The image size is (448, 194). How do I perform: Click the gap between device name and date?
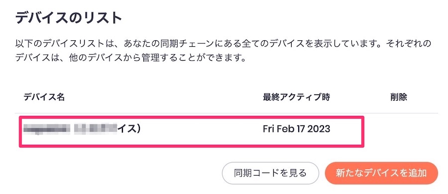202,129
